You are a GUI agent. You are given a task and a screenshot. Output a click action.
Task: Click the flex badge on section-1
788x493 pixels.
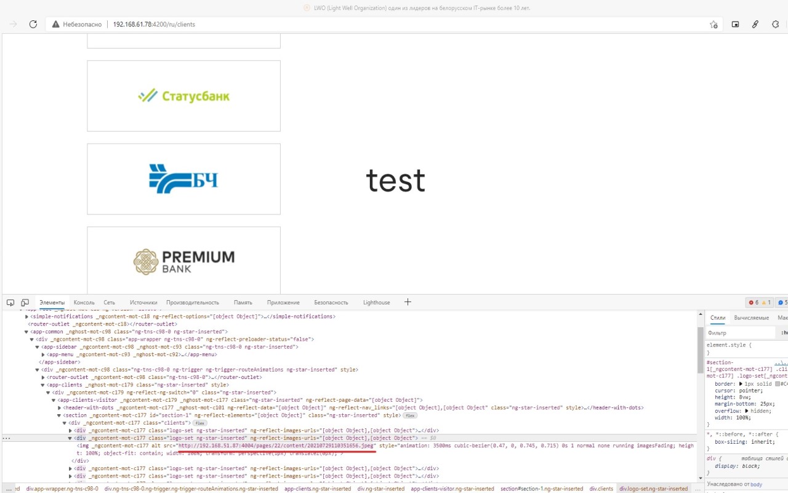[410, 415]
